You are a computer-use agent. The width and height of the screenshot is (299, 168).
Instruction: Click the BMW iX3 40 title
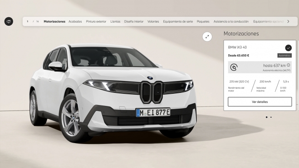tap(237, 47)
